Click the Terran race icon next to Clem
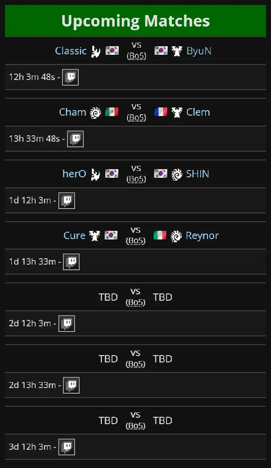Screen dimensions: 271x468 click(x=177, y=112)
